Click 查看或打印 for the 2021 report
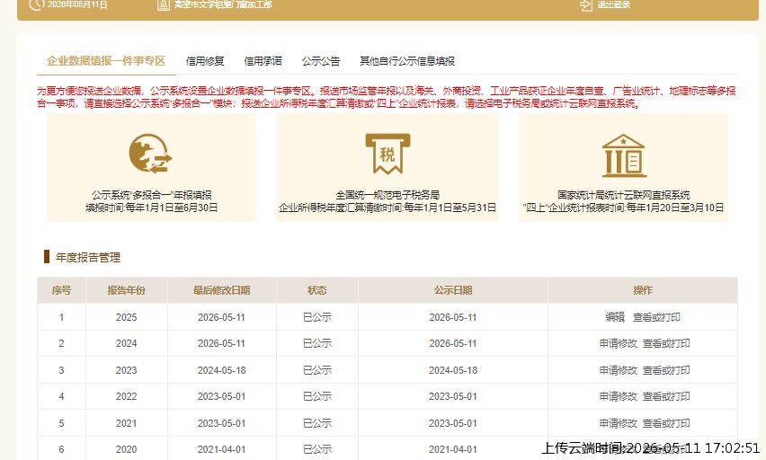This screenshot has width=766, height=460. pyautogui.click(x=666, y=423)
